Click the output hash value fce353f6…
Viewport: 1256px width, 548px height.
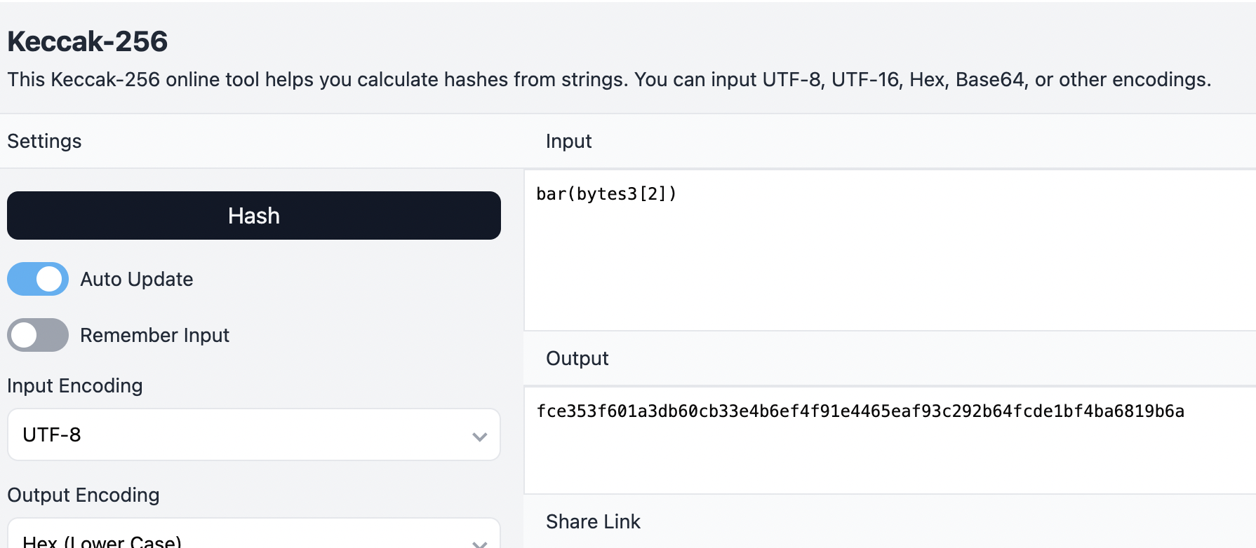[x=860, y=411]
